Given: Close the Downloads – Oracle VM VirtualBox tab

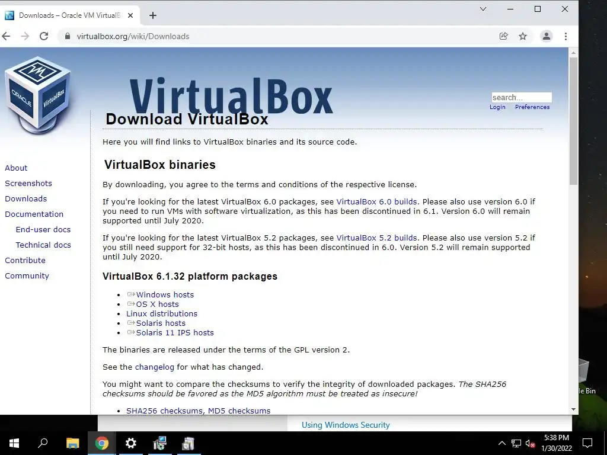Looking at the screenshot, I should (130, 15).
